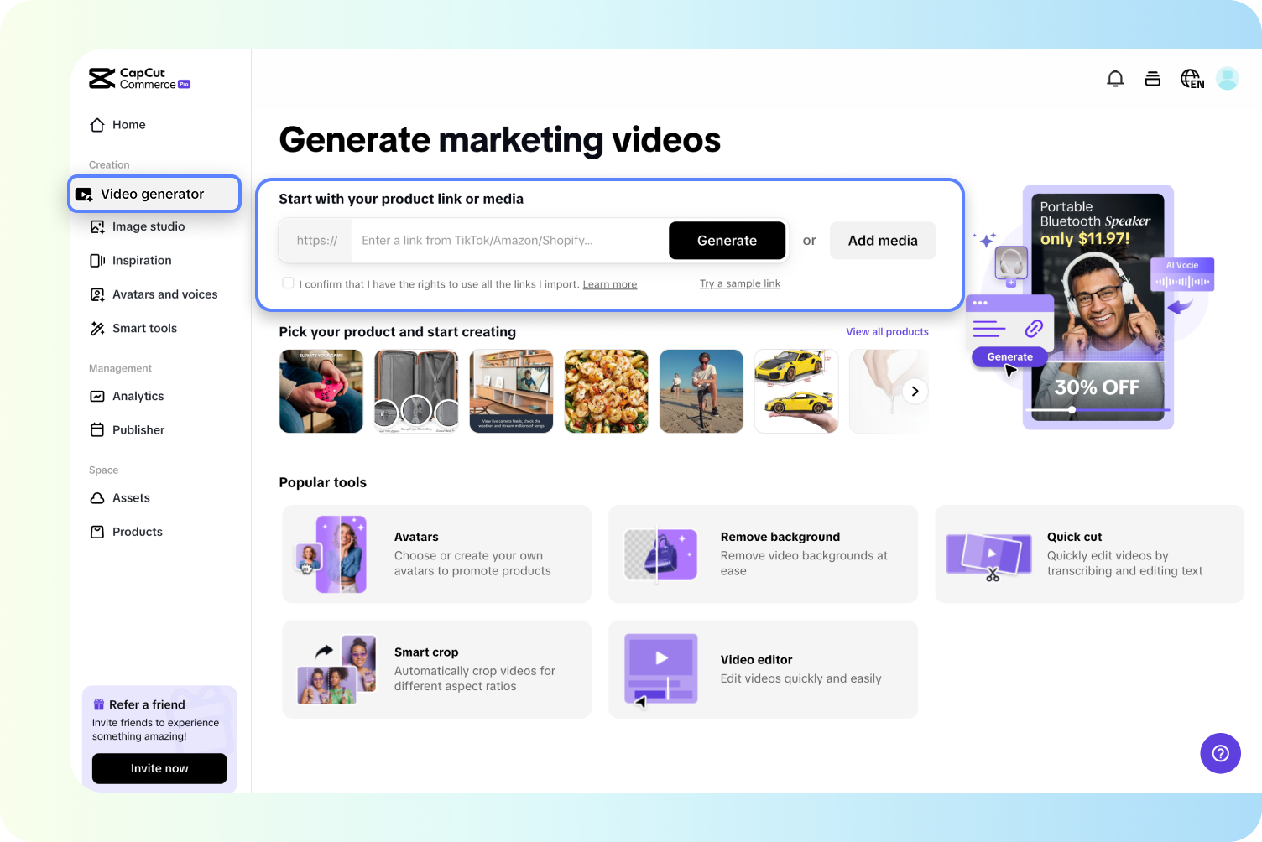The height and width of the screenshot is (842, 1262).
Task: Open the credits menu next to notifications
Action: pyautogui.click(x=1152, y=77)
